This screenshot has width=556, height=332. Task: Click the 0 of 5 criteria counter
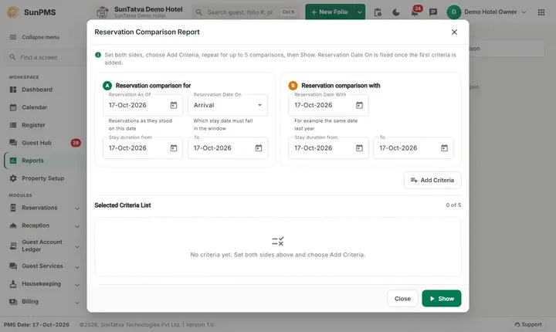[453, 205]
